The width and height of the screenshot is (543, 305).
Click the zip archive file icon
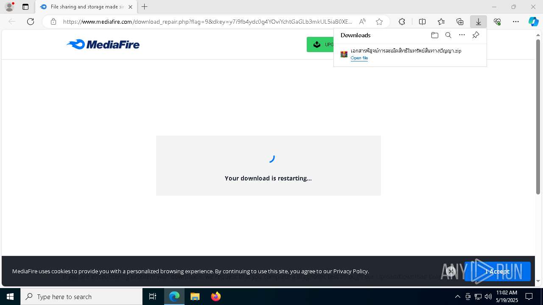[x=344, y=54]
